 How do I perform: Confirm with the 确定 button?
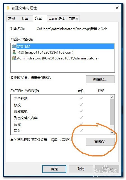(x=54, y=169)
